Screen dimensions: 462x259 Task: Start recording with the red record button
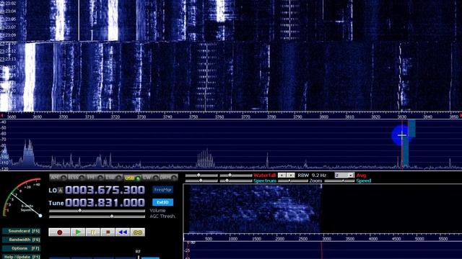[x=59, y=232]
